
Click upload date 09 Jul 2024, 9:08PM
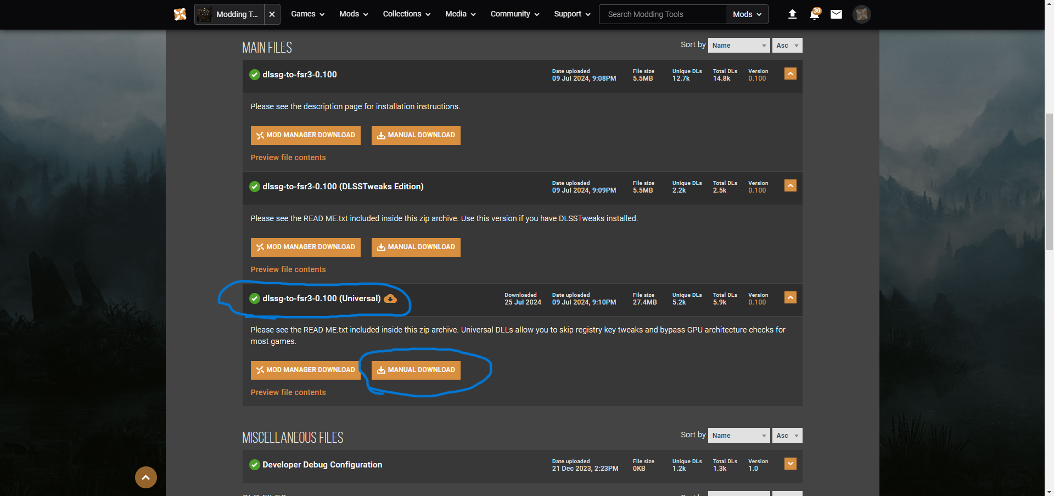[584, 78]
